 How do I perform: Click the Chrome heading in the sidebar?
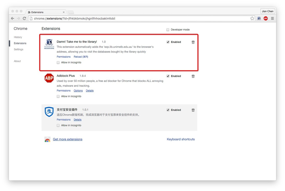(20, 29)
